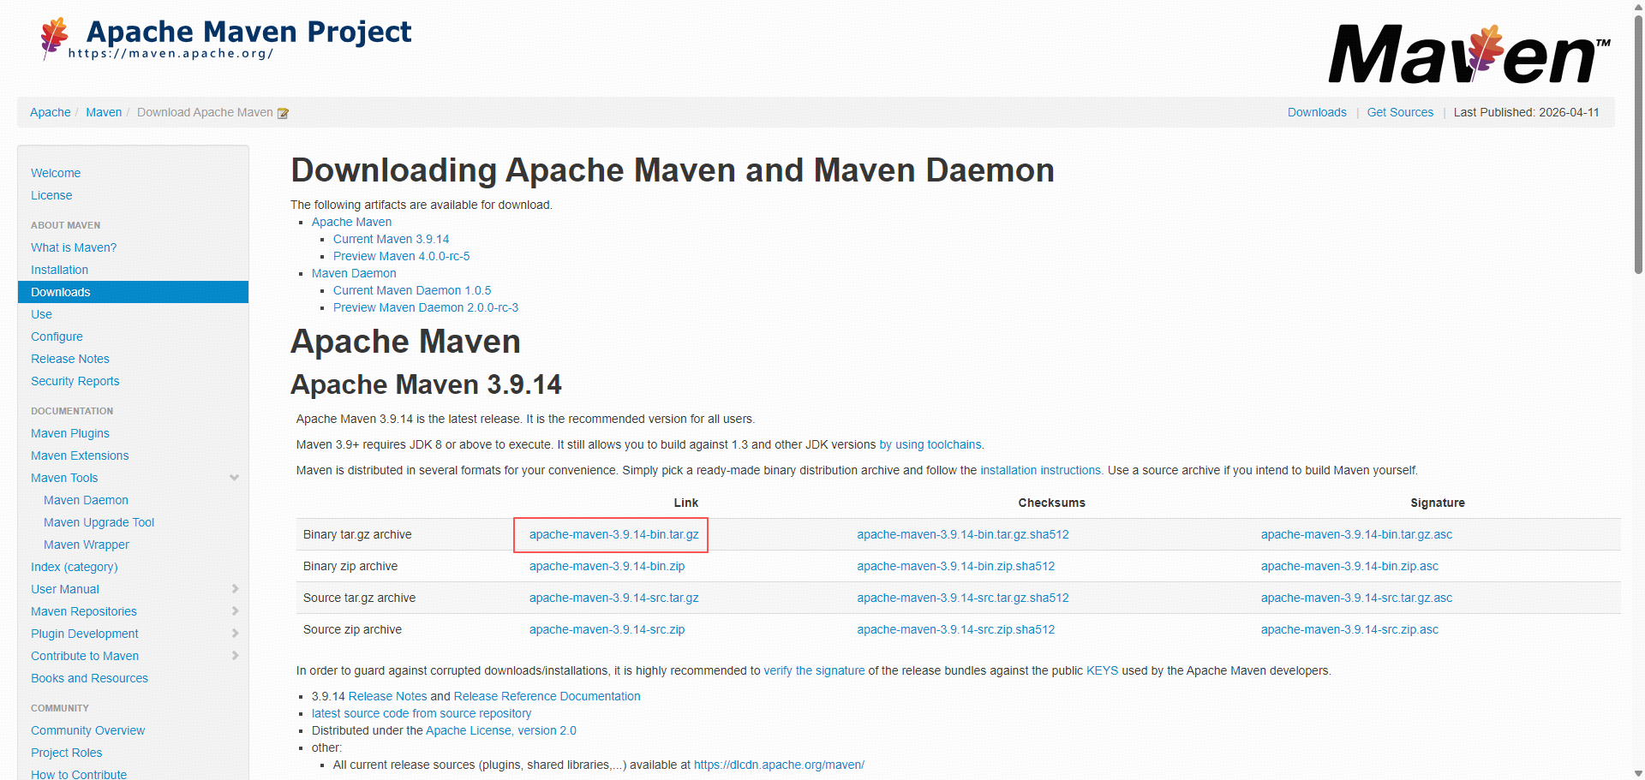Viewport: 1645px width, 780px height.
Task: Click Downloads in the top right bar
Action: pyautogui.click(x=1317, y=112)
